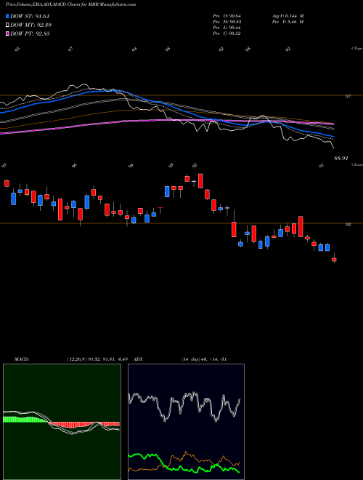Click the 'Pre L: 90.44' value
This screenshot has height=480, width=363.
coord(227,28)
